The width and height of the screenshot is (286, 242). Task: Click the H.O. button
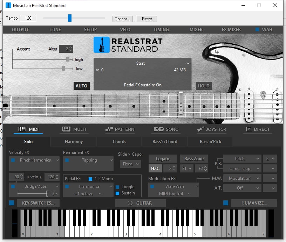155,169
